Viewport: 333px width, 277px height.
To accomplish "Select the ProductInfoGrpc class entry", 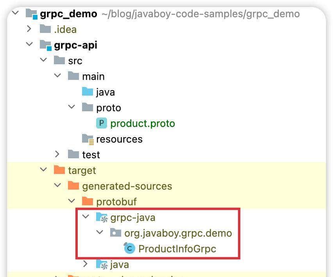I will coord(177,249).
